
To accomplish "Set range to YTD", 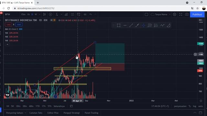I will point(38,106).
